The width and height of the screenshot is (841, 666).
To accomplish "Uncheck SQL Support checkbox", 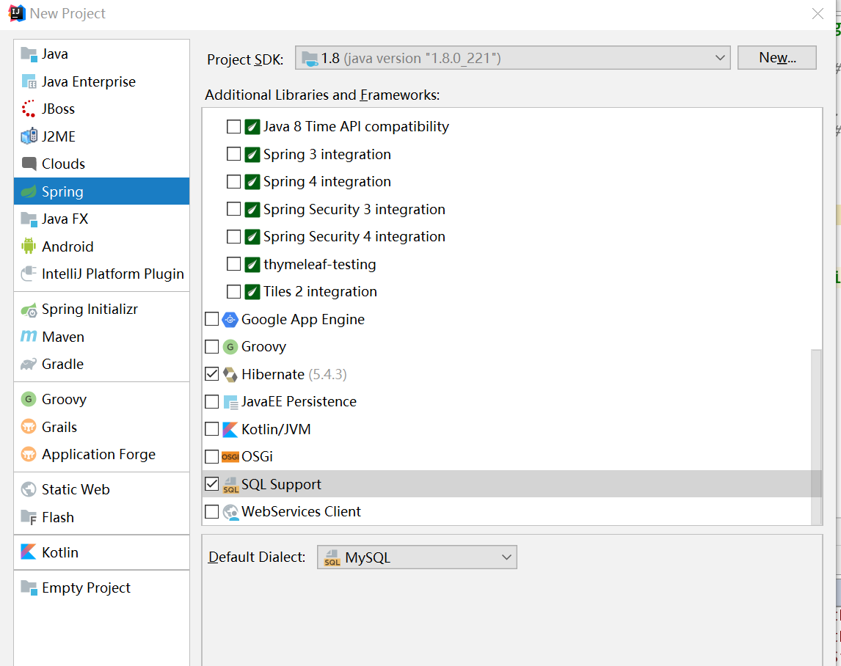I will pos(212,484).
